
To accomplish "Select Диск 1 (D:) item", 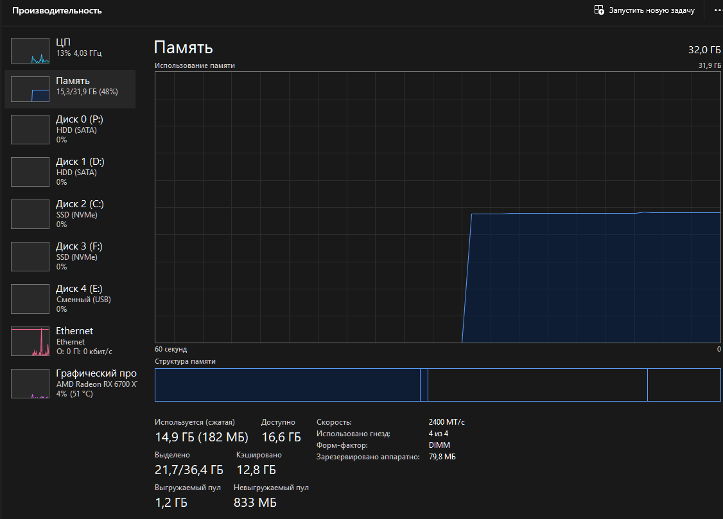I will [x=70, y=172].
